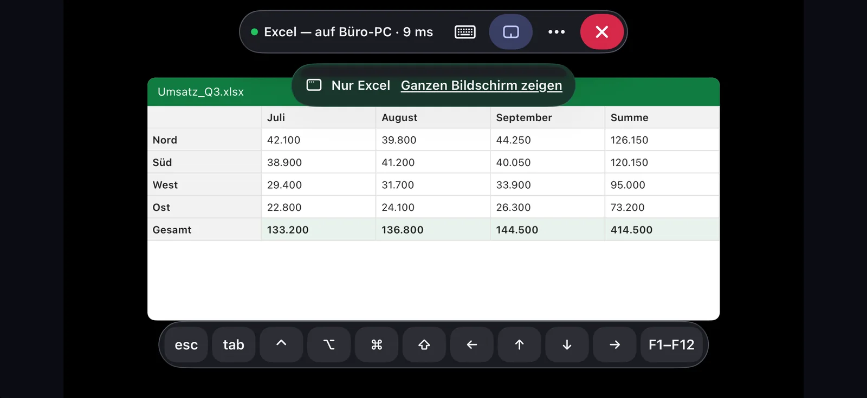Click cell 33.900 for West September
The image size is (867, 398).
click(547, 185)
